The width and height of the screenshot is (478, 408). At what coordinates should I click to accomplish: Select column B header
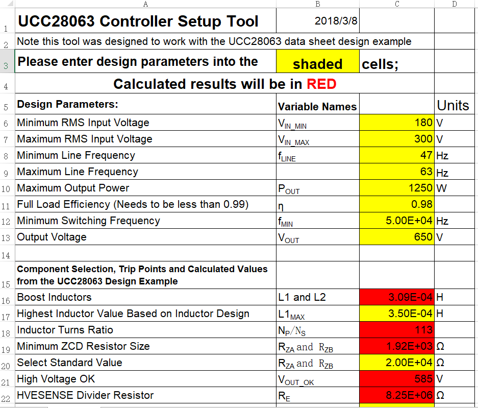point(318,4)
